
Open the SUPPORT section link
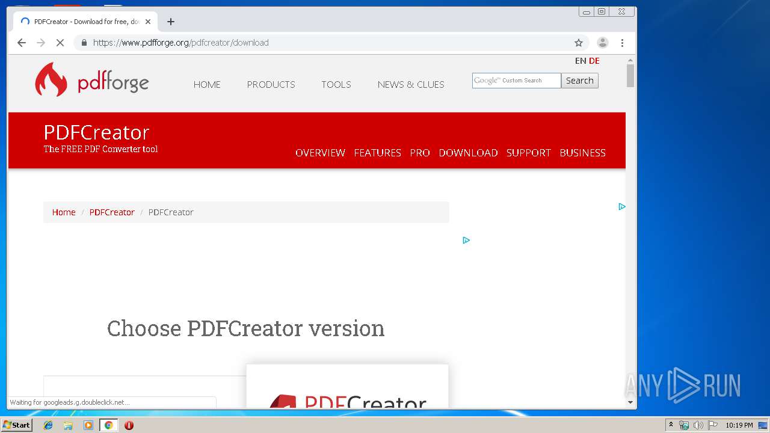pos(528,153)
